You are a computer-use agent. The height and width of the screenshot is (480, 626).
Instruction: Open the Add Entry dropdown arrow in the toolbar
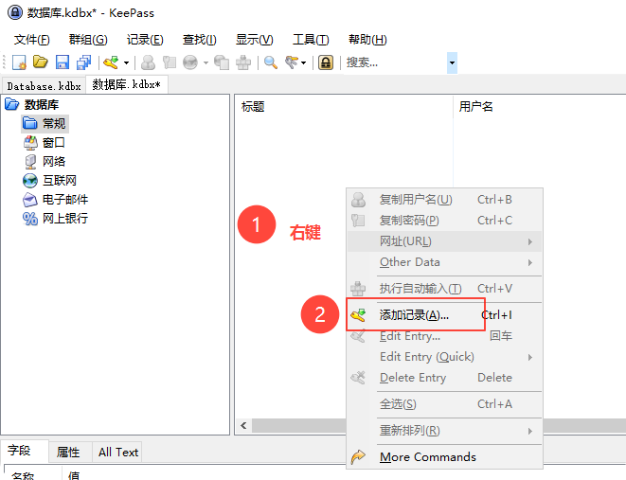point(126,63)
